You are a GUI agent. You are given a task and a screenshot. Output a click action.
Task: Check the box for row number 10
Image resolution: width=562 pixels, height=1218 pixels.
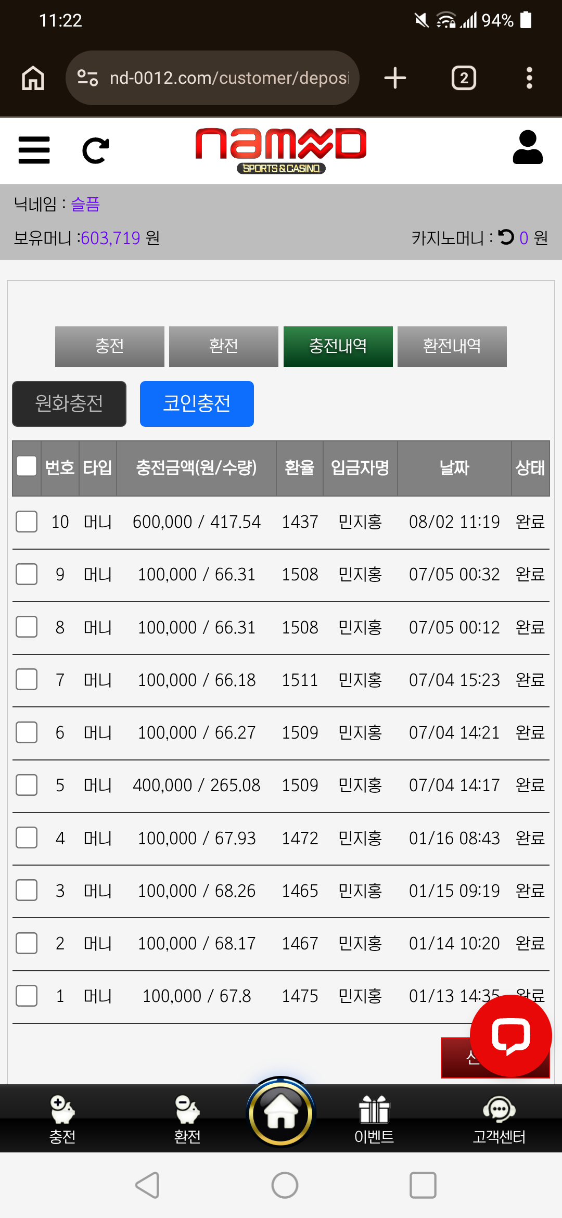pyautogui.click(x=27, y=522)
